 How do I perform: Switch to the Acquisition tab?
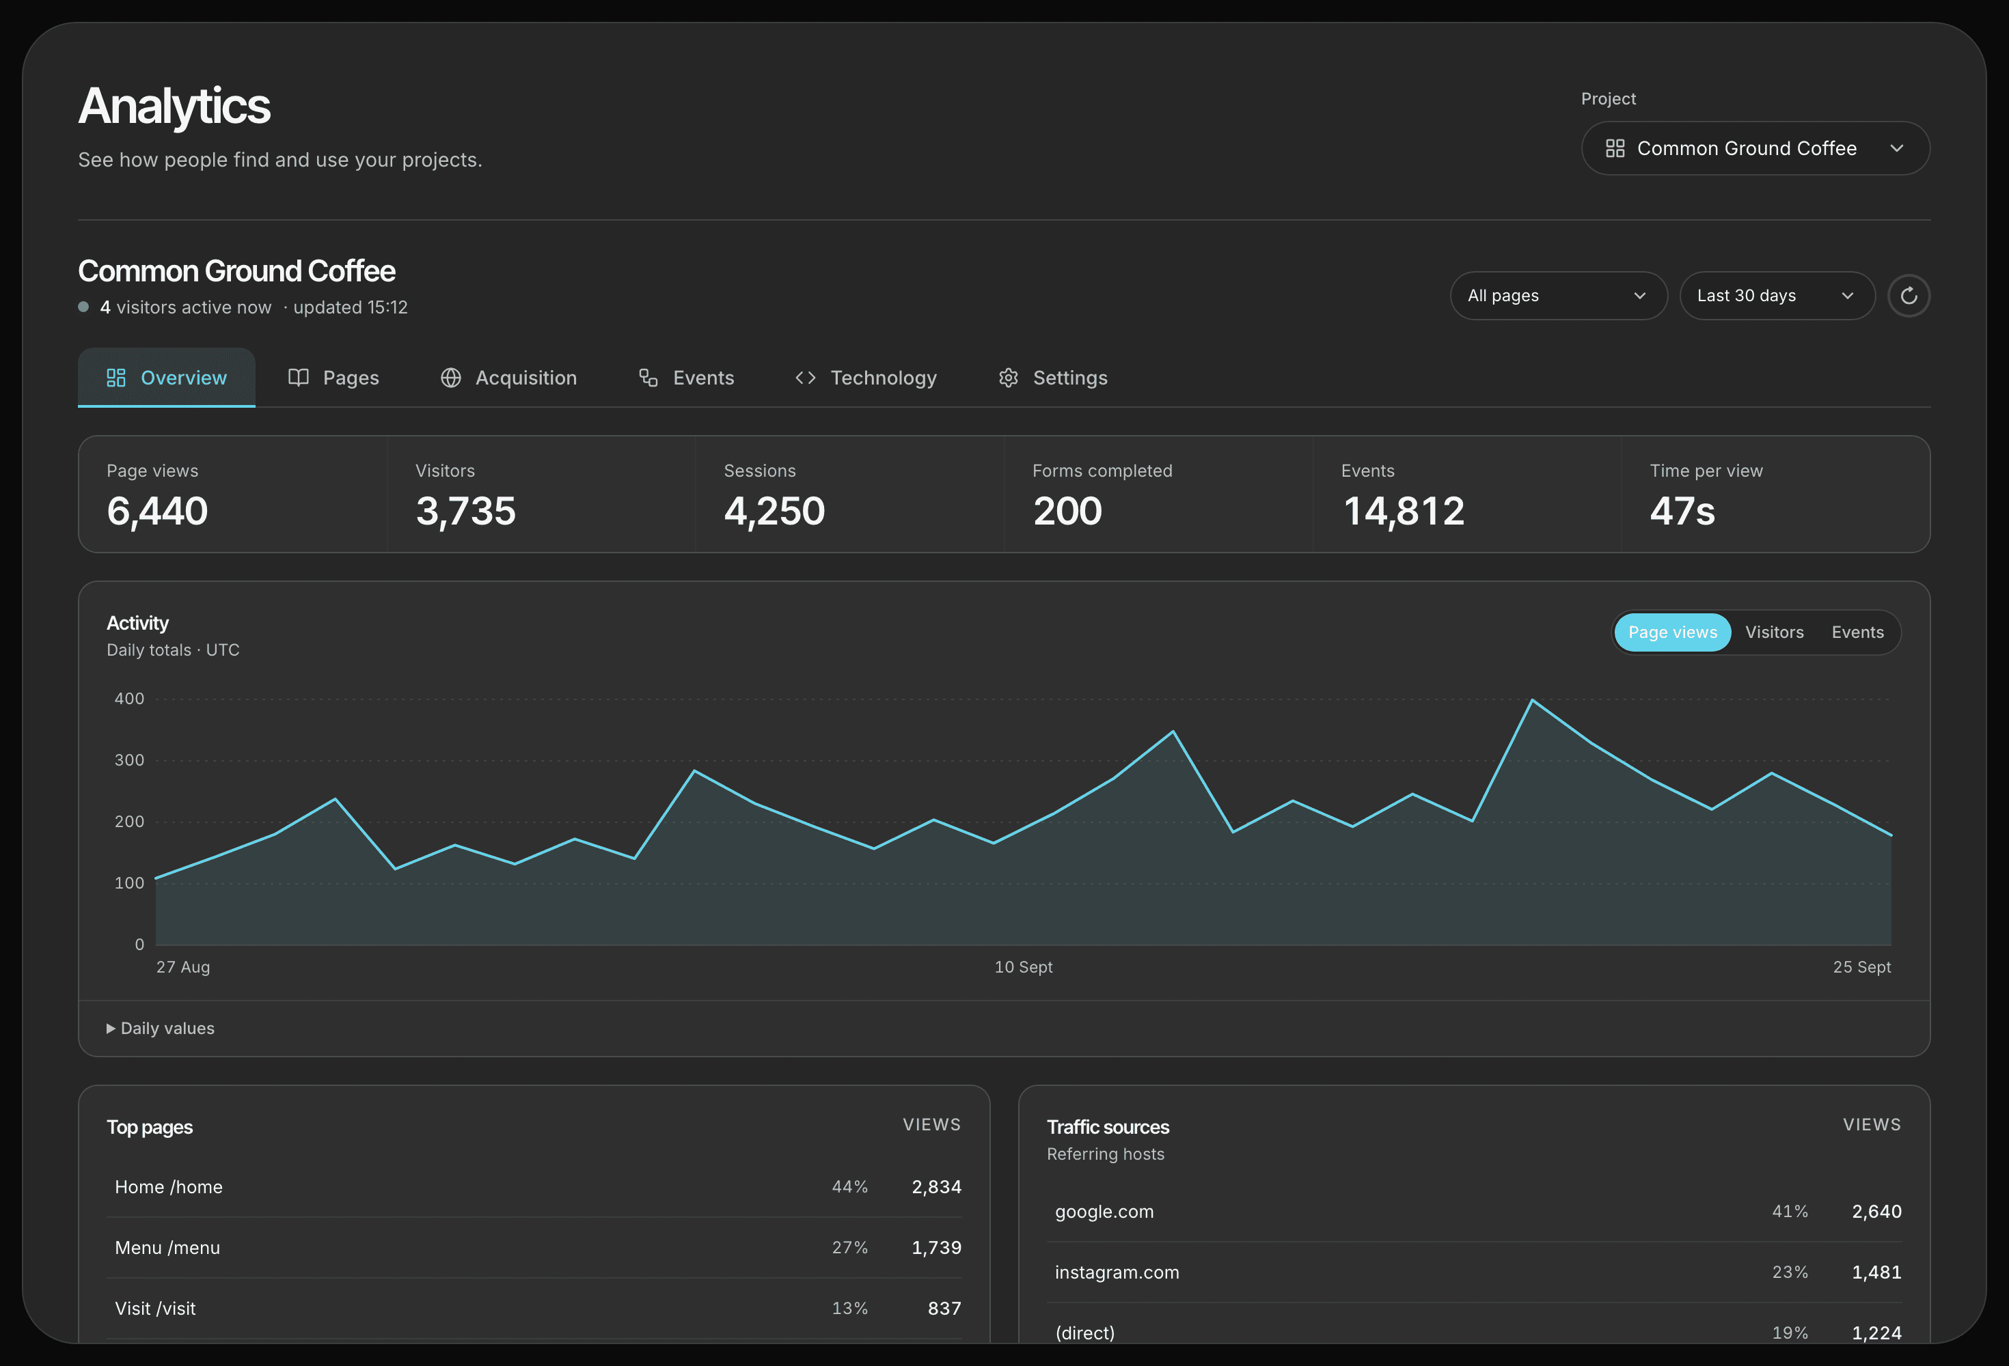pyautogui.click(x=508, y=378)
